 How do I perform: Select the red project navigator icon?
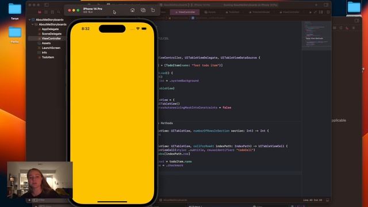point(40,12)
